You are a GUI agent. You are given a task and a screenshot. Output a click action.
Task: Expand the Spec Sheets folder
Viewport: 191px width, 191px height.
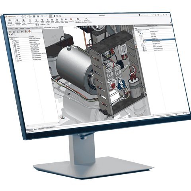pyautogui.click(x=140, y=37)
